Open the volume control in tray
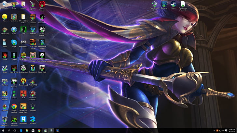 pyautogui.click(x=223, y=130)
